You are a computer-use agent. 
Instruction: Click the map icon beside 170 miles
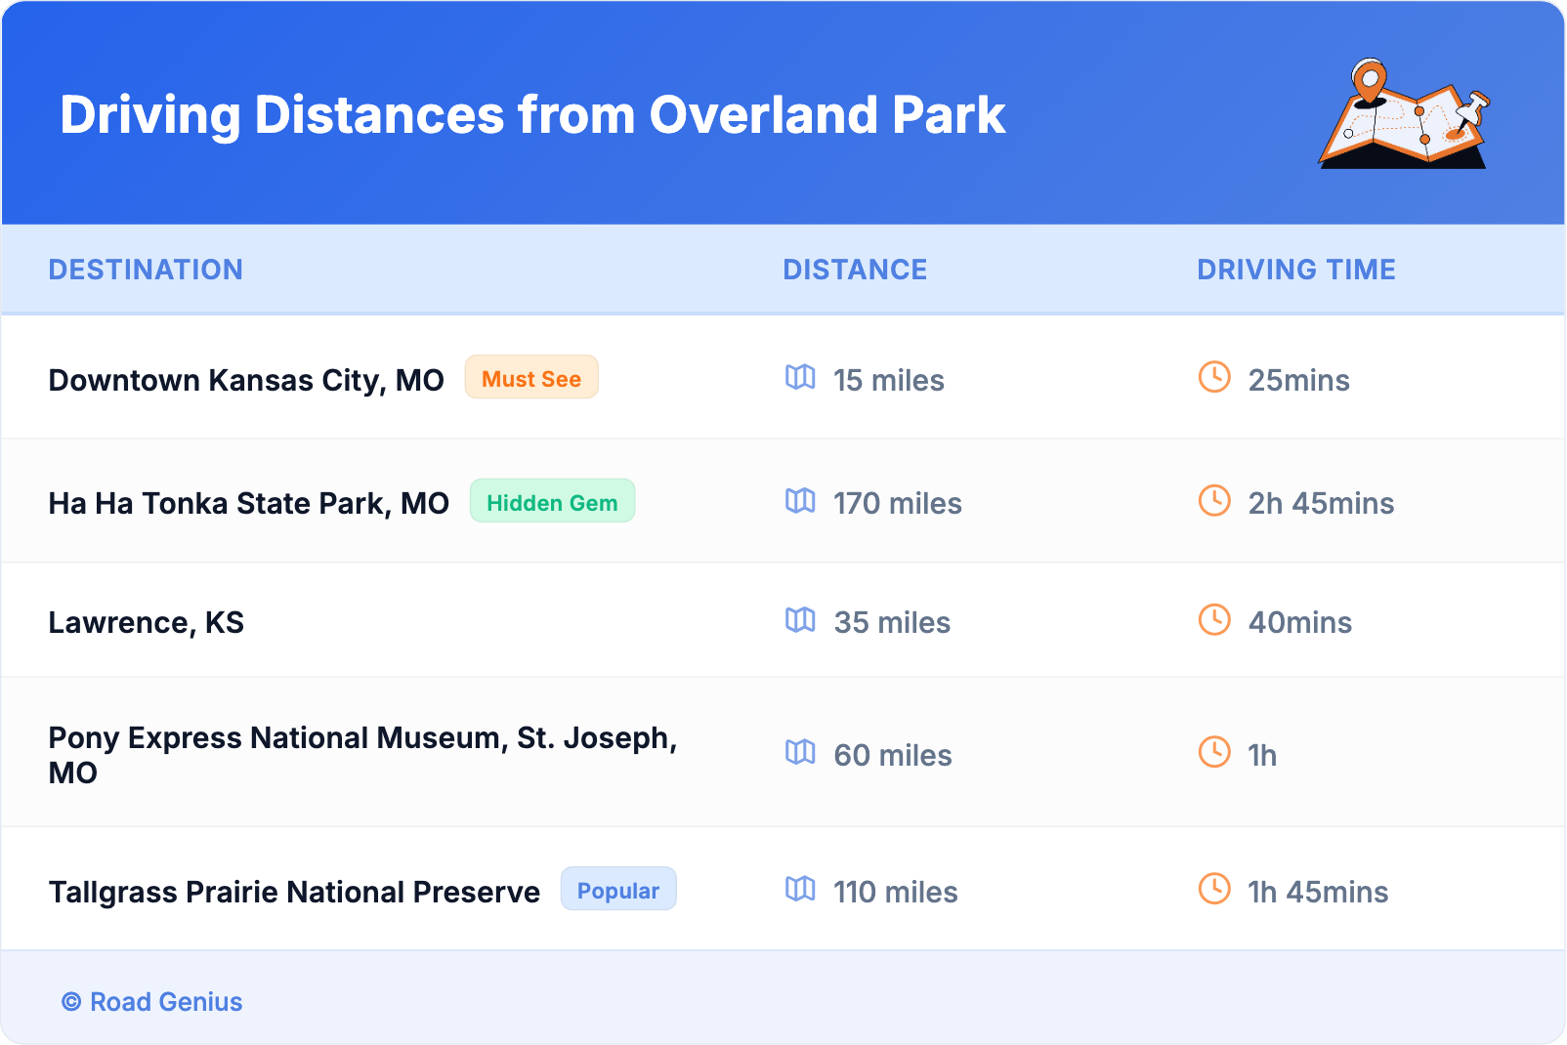(800, 501)
